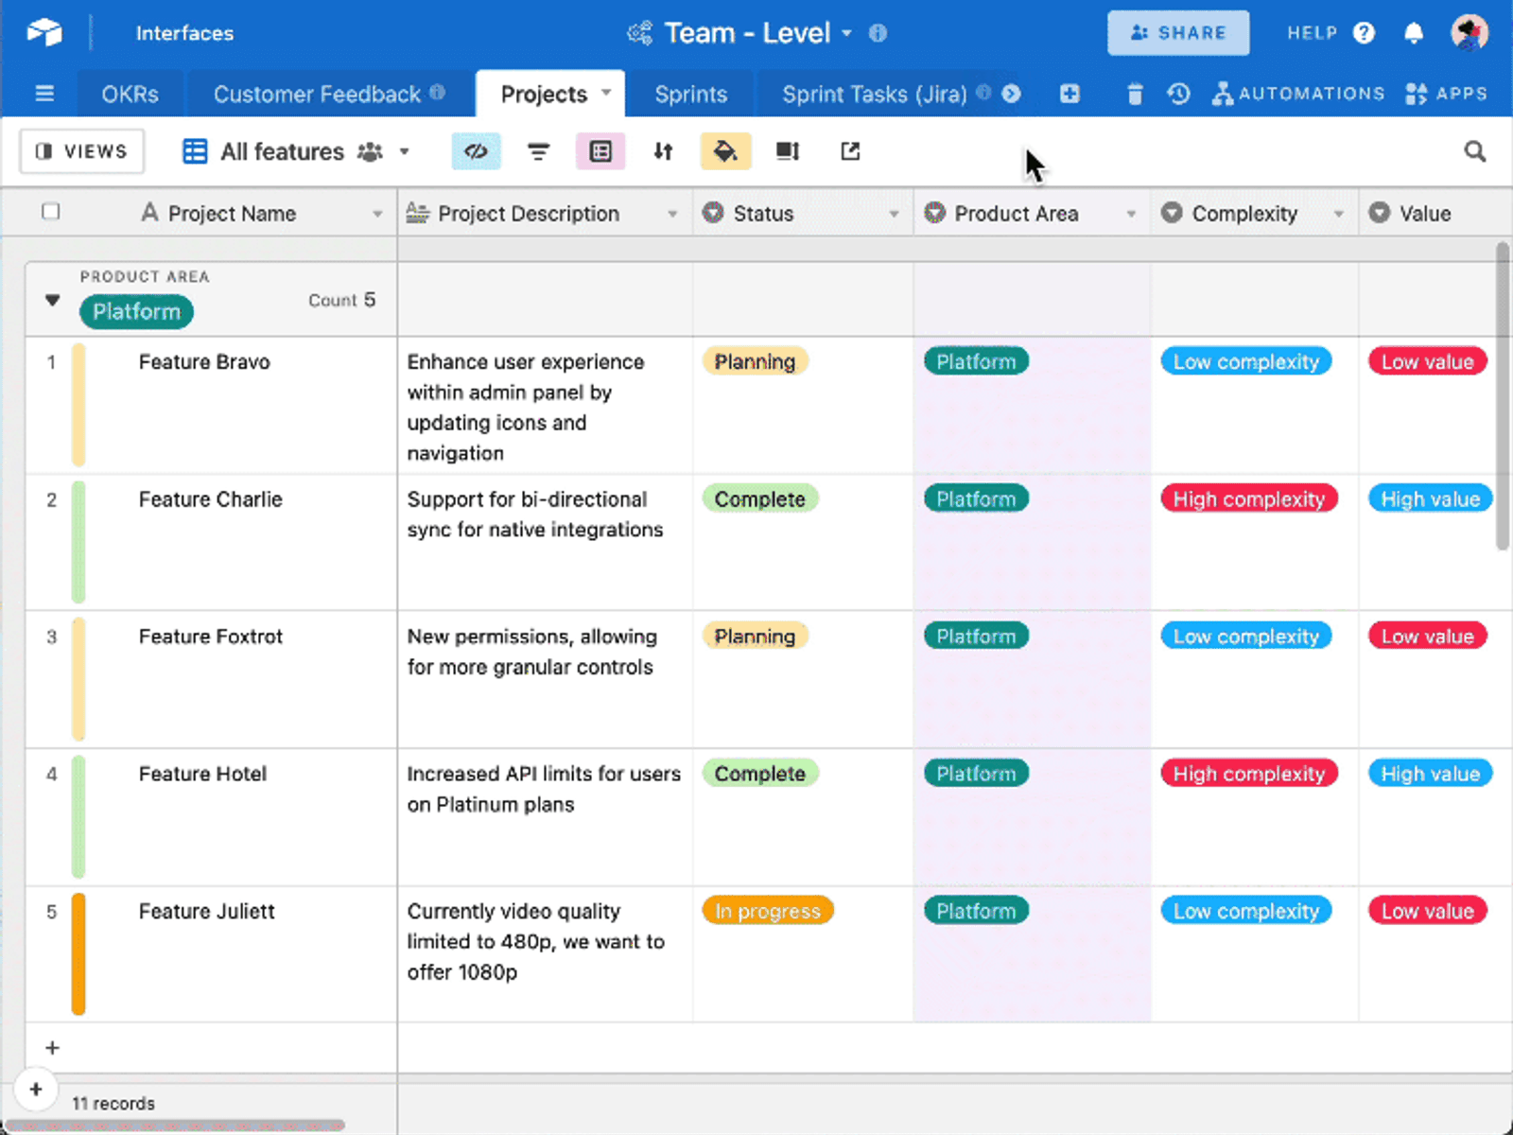Toggle the Views sidebar
This screenshot has width=1513, height=1135.
(x=82, y=151)
